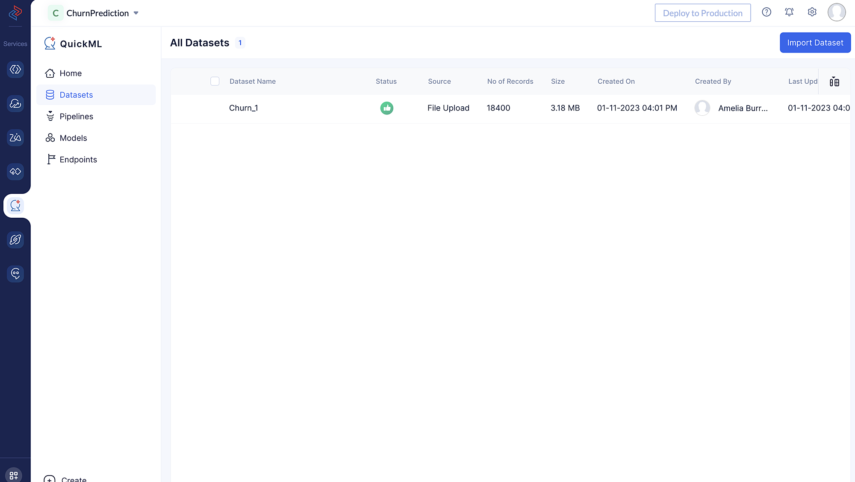The image size is (855, 482).
Task: Toggle the status indicator for Churn_1
Action: 387,108
